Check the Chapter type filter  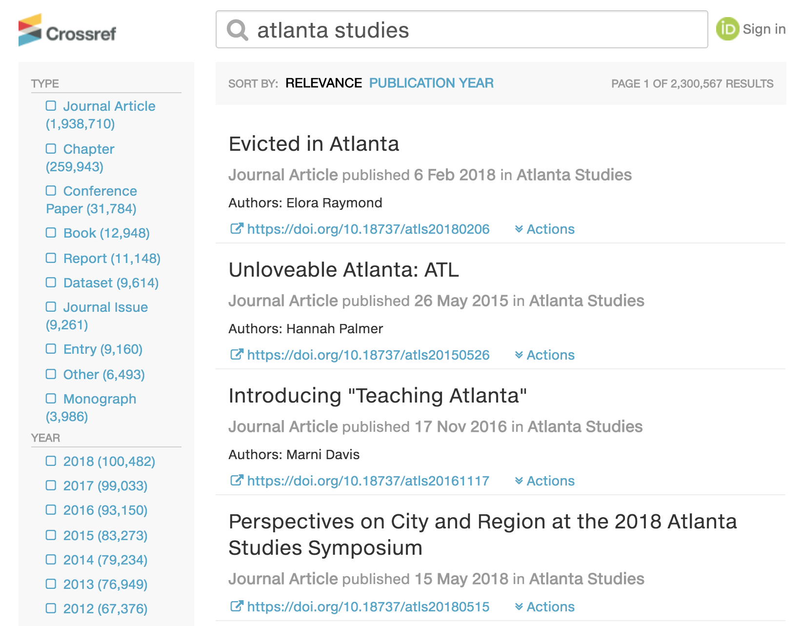(51, 148)
